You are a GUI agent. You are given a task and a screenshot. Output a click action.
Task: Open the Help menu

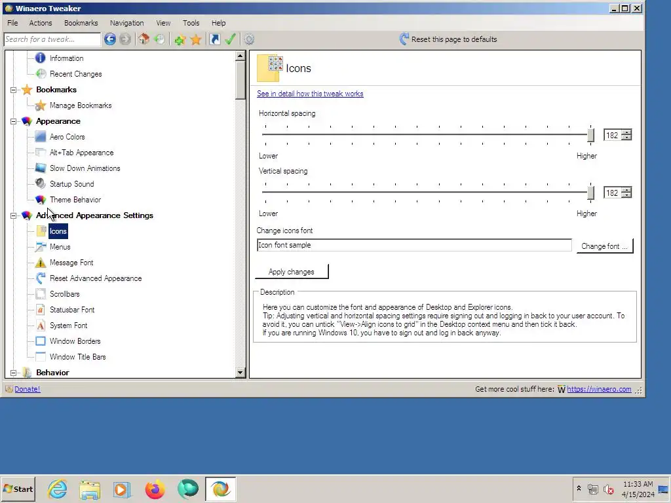click(x=218, y=23)
